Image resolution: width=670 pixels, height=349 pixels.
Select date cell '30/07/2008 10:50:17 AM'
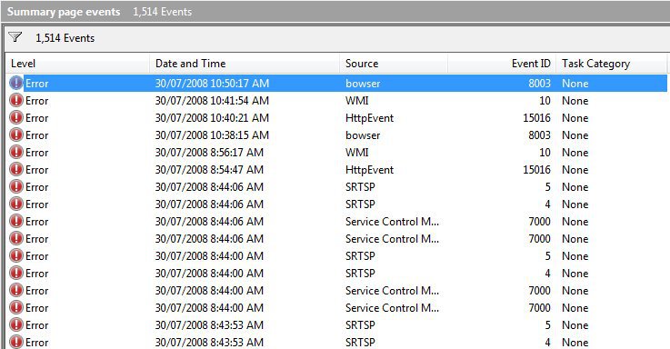[212, 83]
